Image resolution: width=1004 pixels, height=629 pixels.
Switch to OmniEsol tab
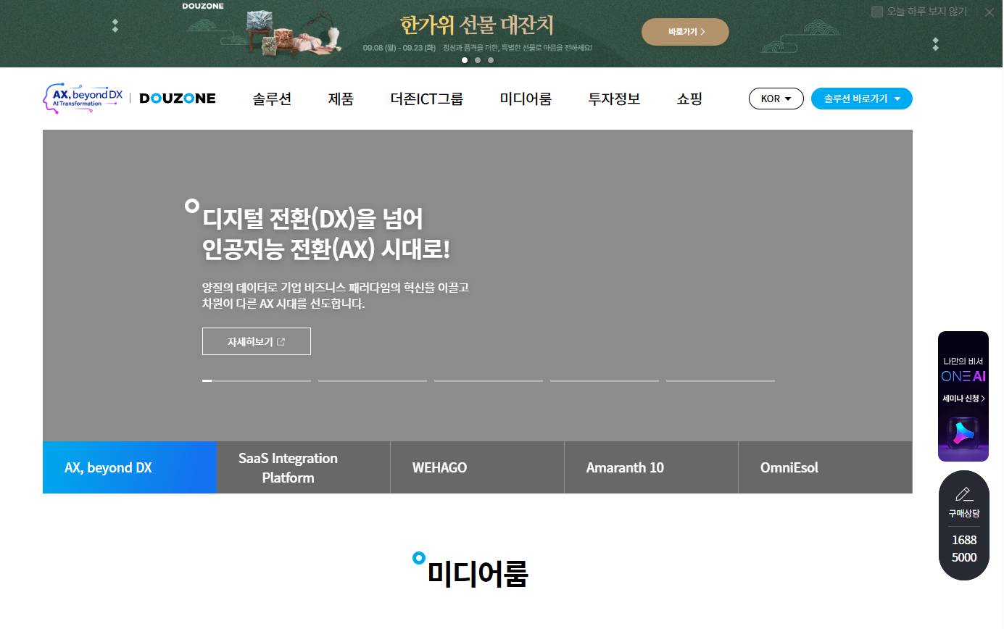click(x=826, y=467)
